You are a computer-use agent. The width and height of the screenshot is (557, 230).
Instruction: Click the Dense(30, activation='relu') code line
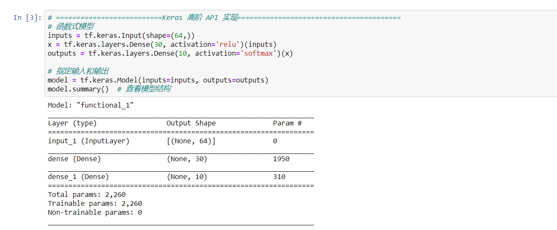[162, 44]
